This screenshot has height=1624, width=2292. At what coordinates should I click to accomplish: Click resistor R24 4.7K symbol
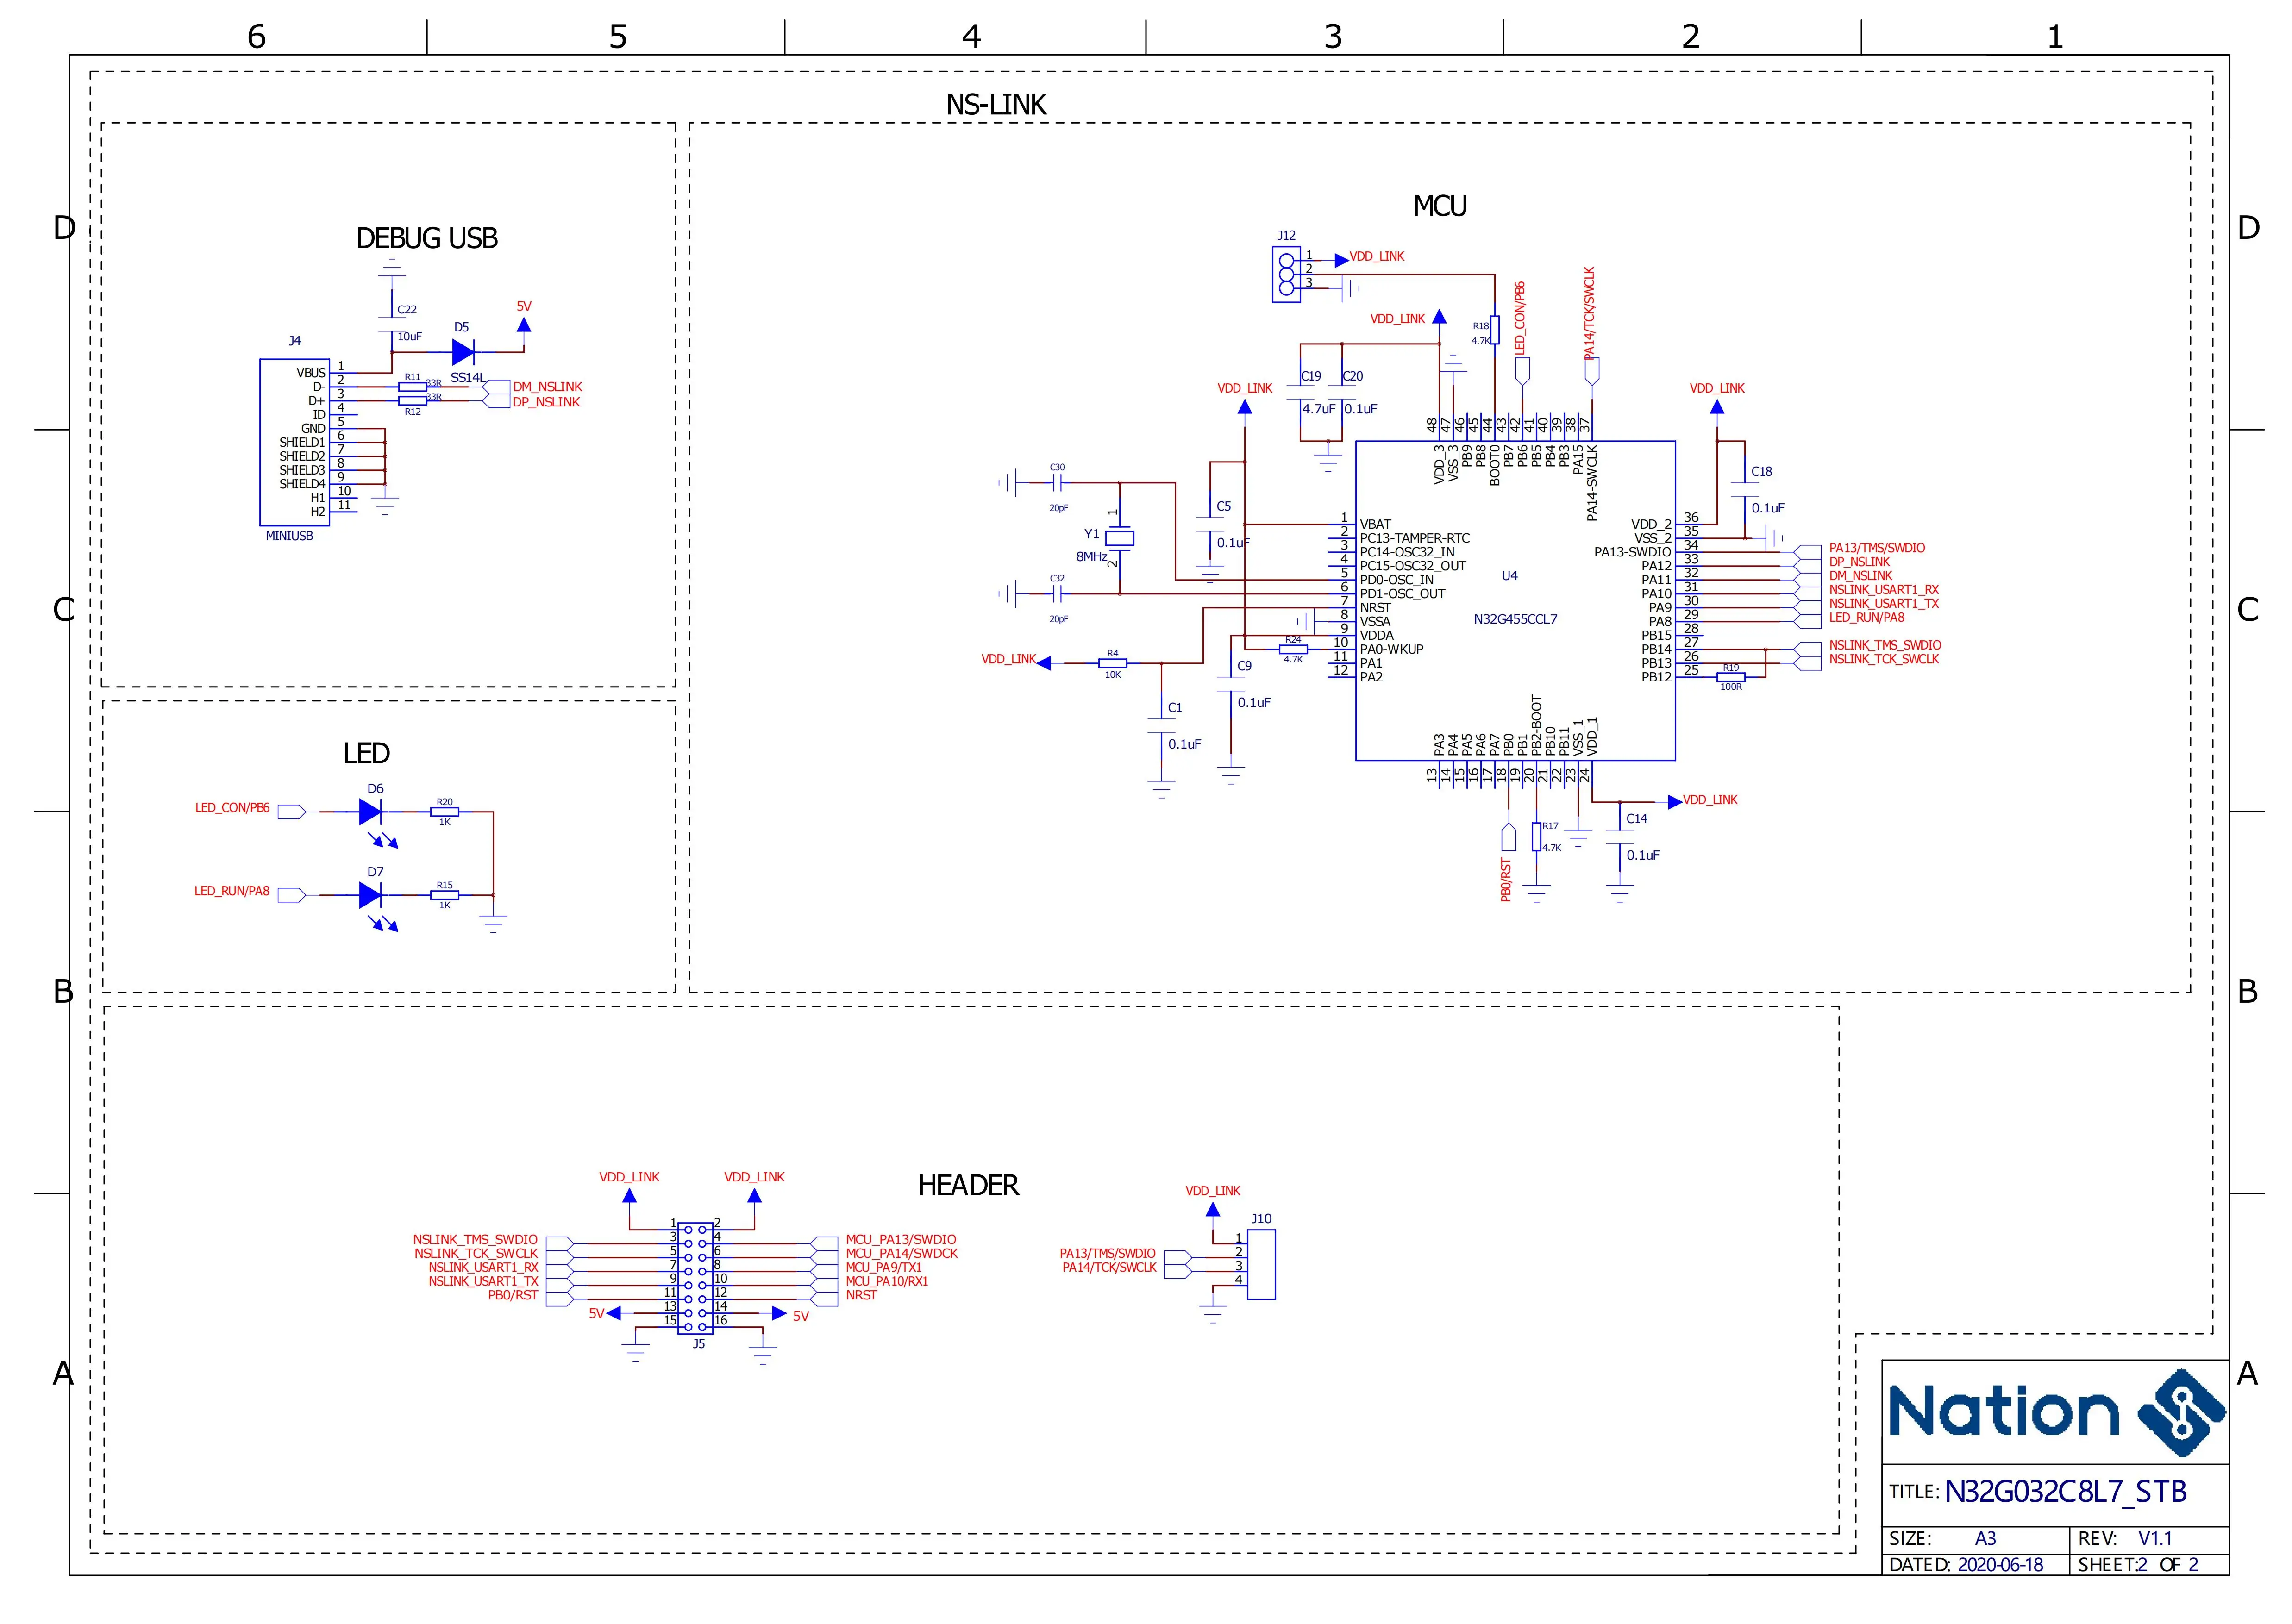coord(1293,649)
